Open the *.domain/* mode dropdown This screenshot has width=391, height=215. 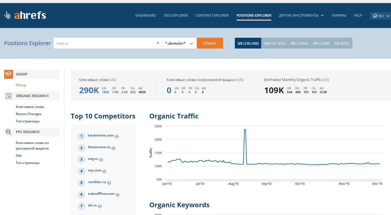[179, 43]
